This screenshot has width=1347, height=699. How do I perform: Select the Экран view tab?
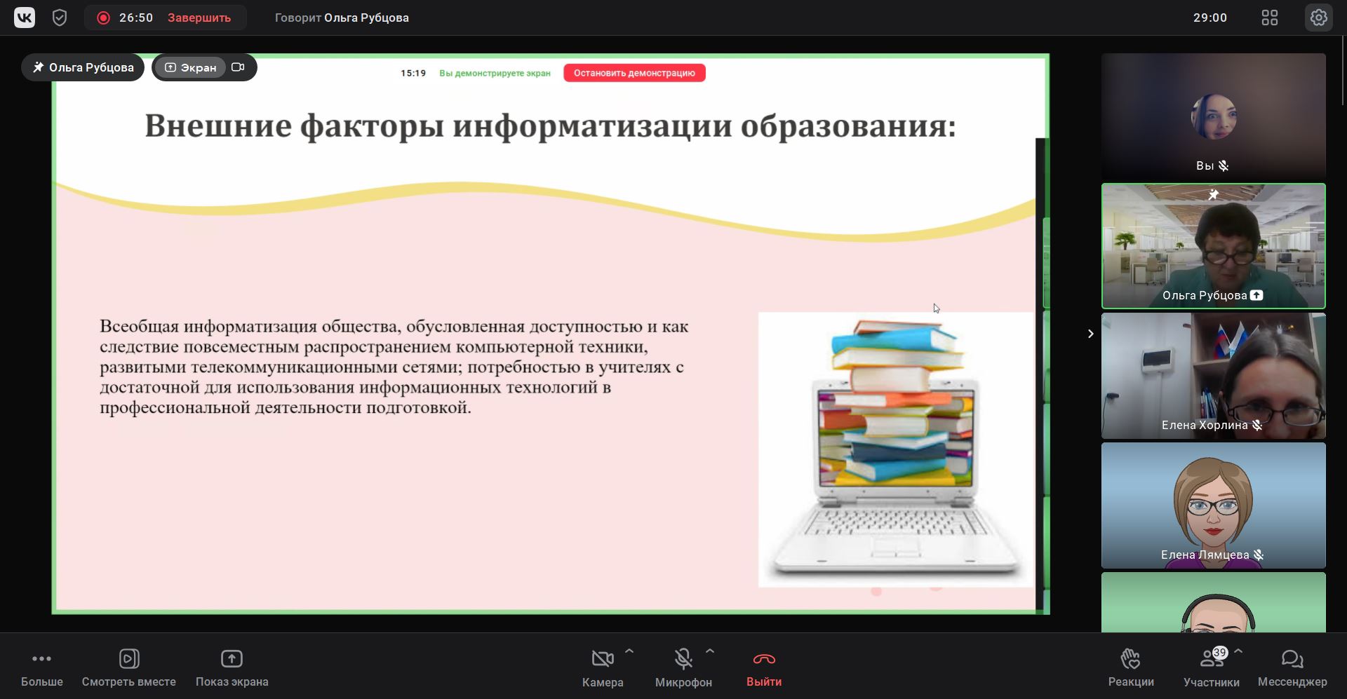[x=191, y=67]
